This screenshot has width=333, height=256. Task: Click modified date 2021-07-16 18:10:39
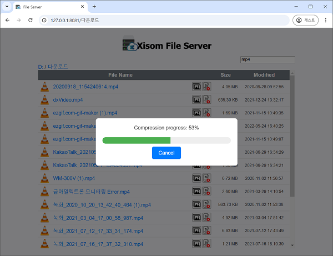(264, 244)
